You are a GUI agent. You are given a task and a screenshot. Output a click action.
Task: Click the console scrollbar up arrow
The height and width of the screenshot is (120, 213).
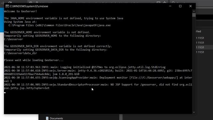coord(194,11)
